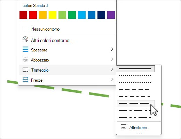Pick the yellow standard color swatch
The width and height of the screenshot is (181, 139).
[53, 15]
